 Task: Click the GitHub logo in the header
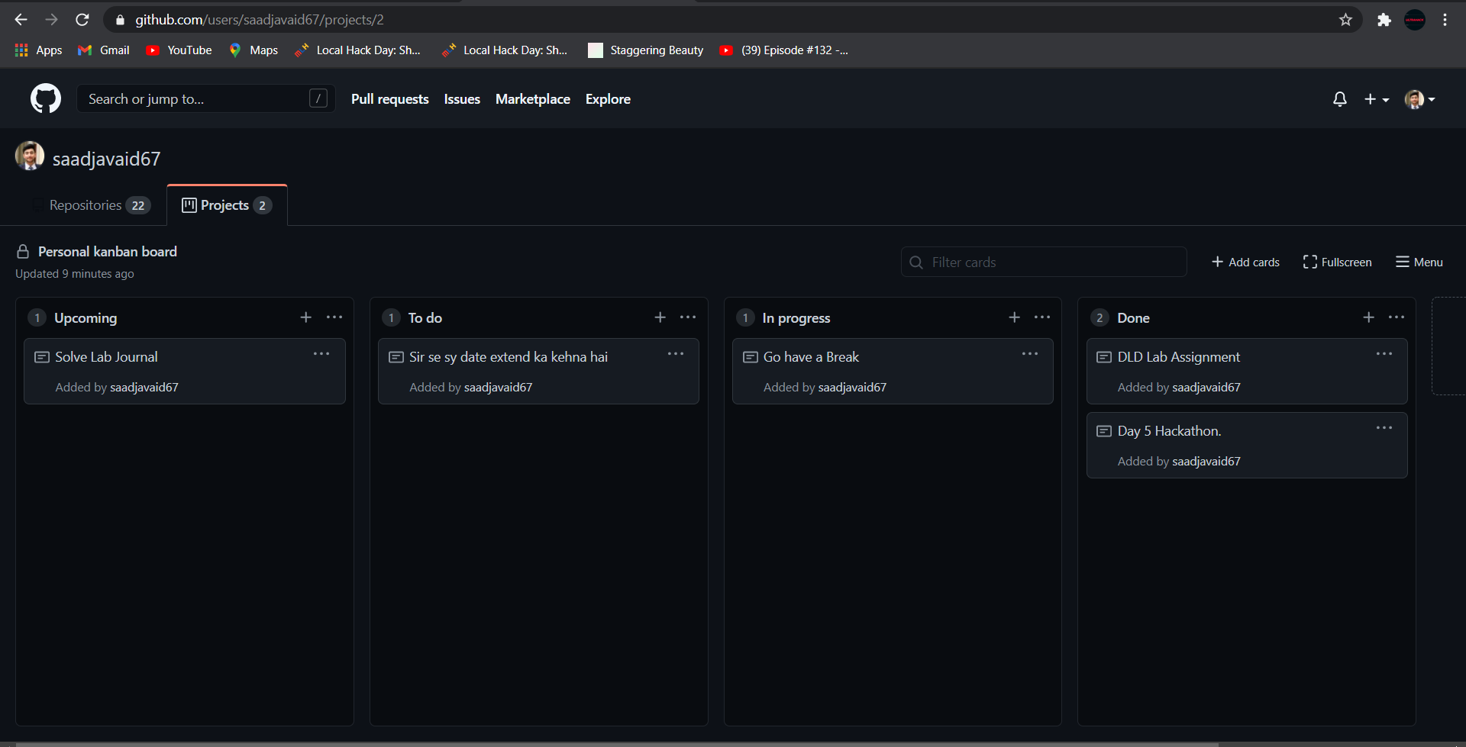coord(45,98)
